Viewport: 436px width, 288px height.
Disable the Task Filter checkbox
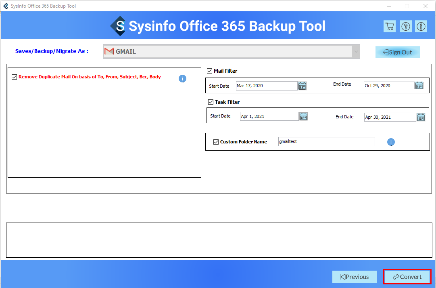point(211,102)
